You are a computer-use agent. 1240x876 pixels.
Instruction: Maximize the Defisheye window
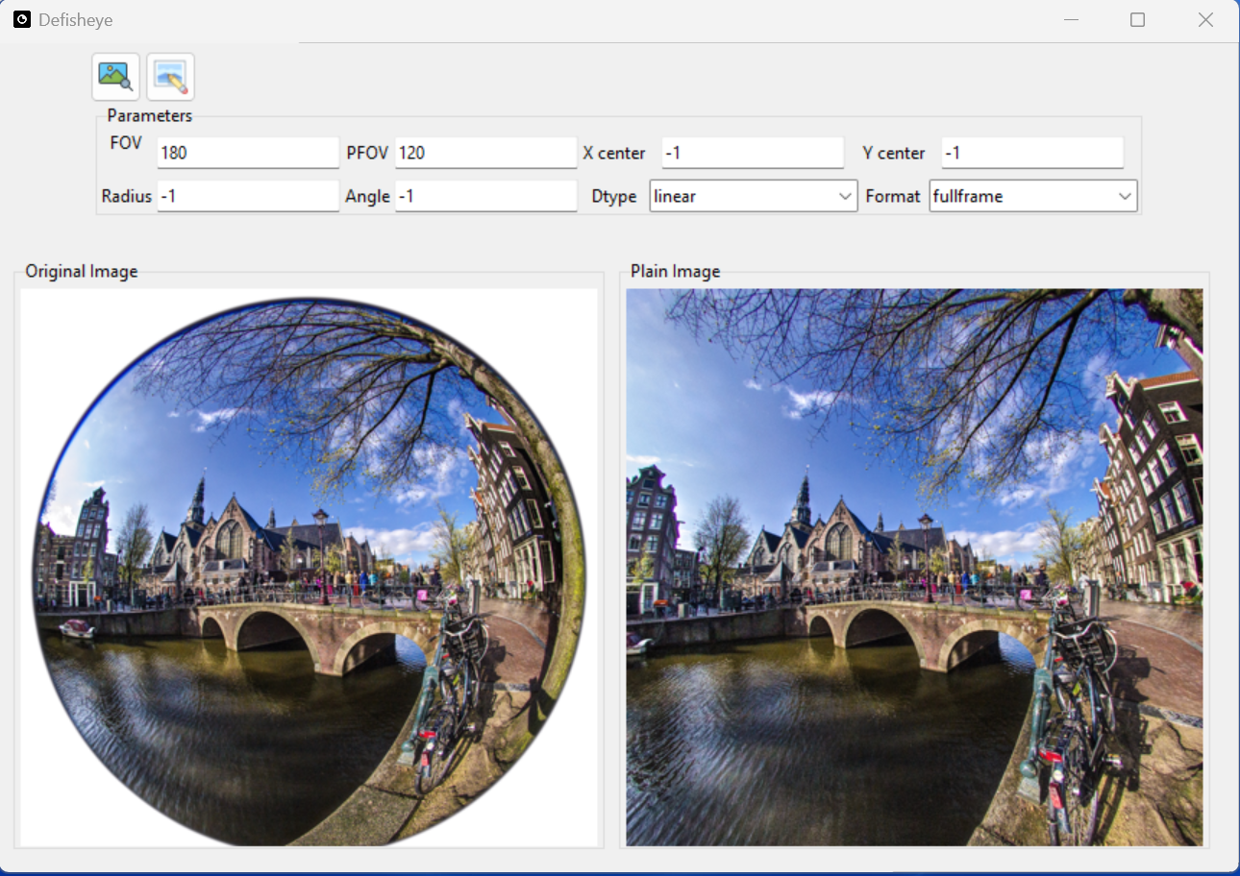coord(1137,20)
